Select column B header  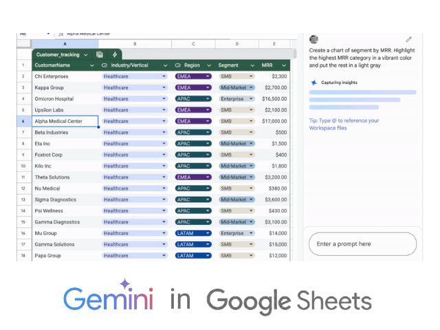135,44
